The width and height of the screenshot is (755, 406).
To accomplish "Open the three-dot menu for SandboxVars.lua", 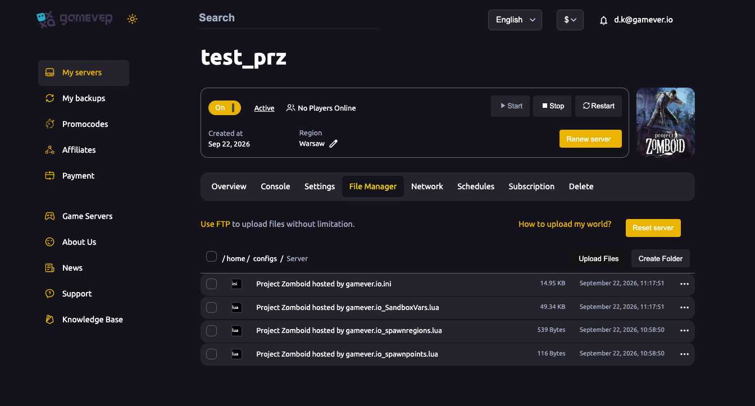I will pyautogui.click(x=684, y=308).
